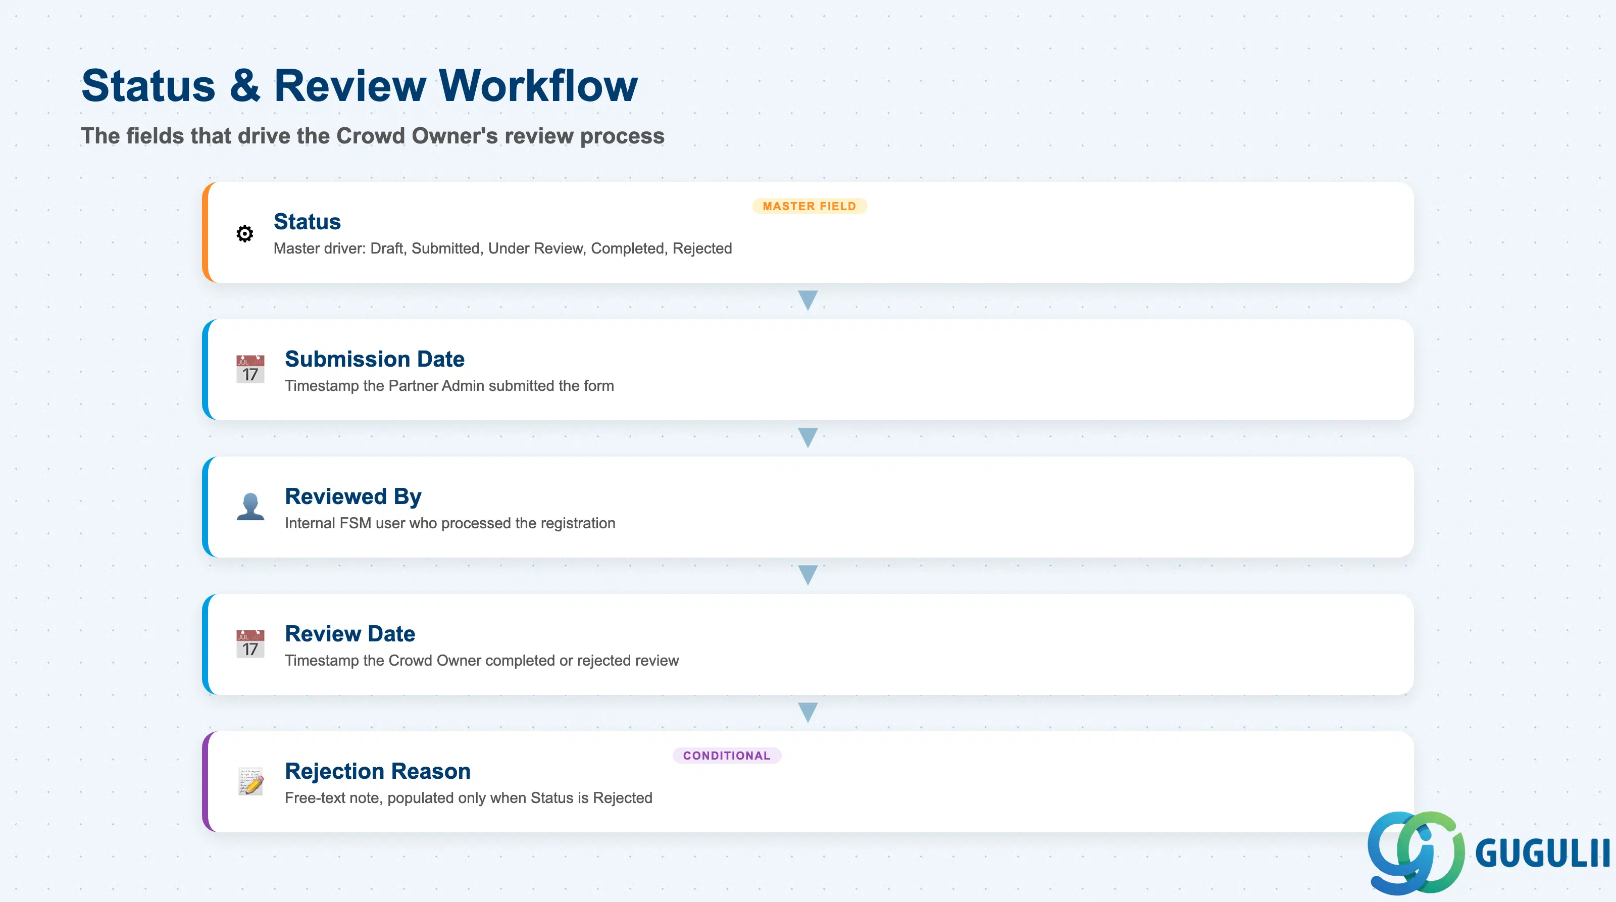This screenshot has width=1616, height=902.
Task: Click 'Free-text note, populated only when Status is Rejected'
Action: [x=469, y=798]
